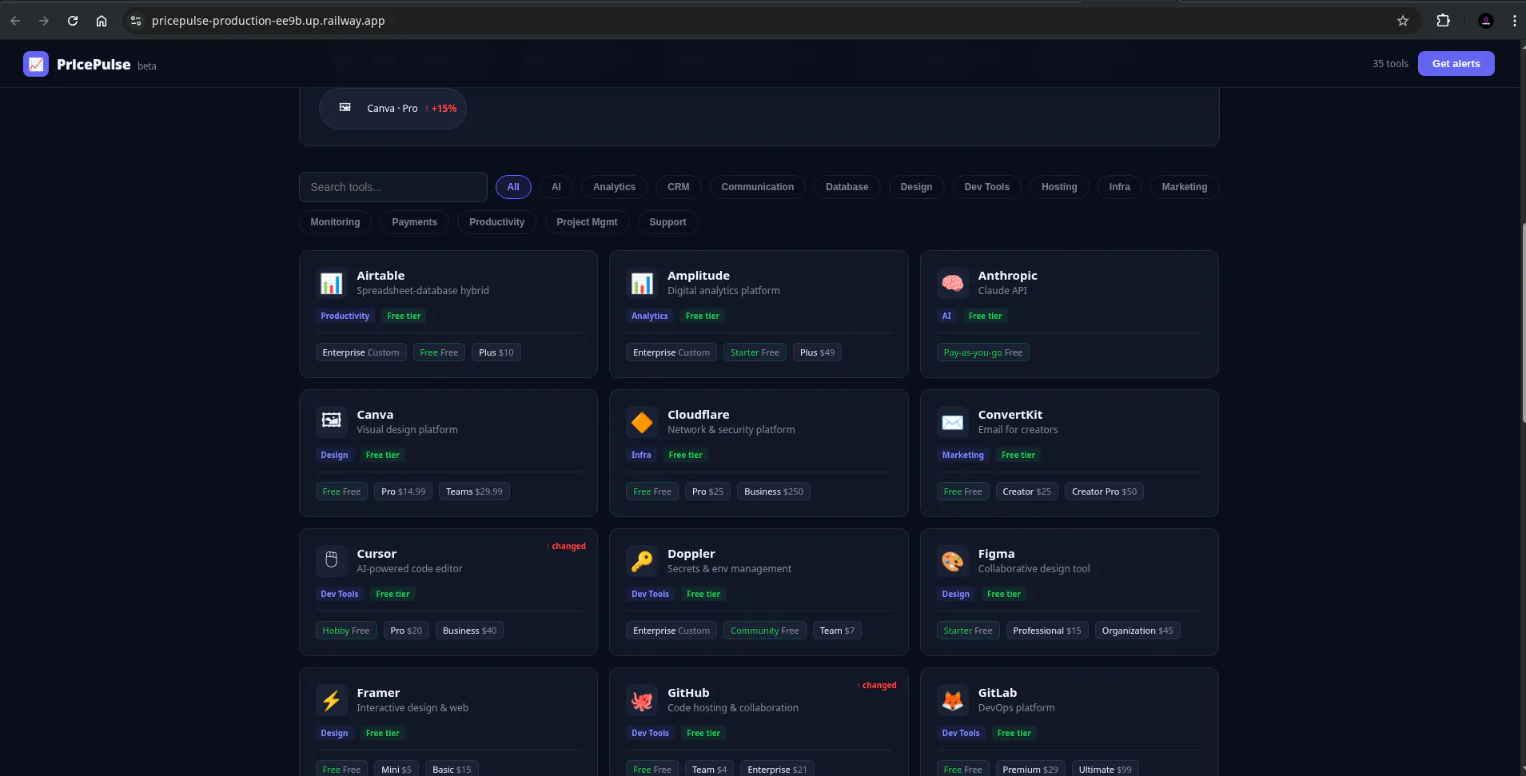The image size is (1526, 776).
Task: Open the Airtable card title
Action: 381,276
